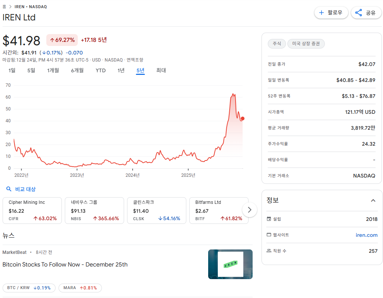Select the 5년 time range tab
Screen dimensions: 383x298
click(140, 70)
